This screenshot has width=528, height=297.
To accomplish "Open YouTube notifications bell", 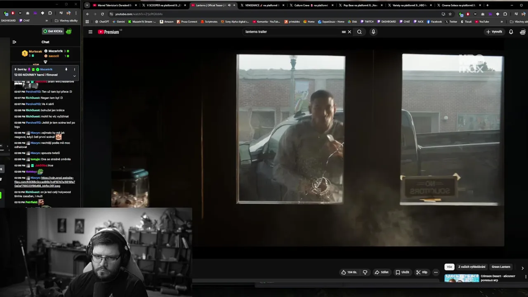I will (x=511, y=32).
